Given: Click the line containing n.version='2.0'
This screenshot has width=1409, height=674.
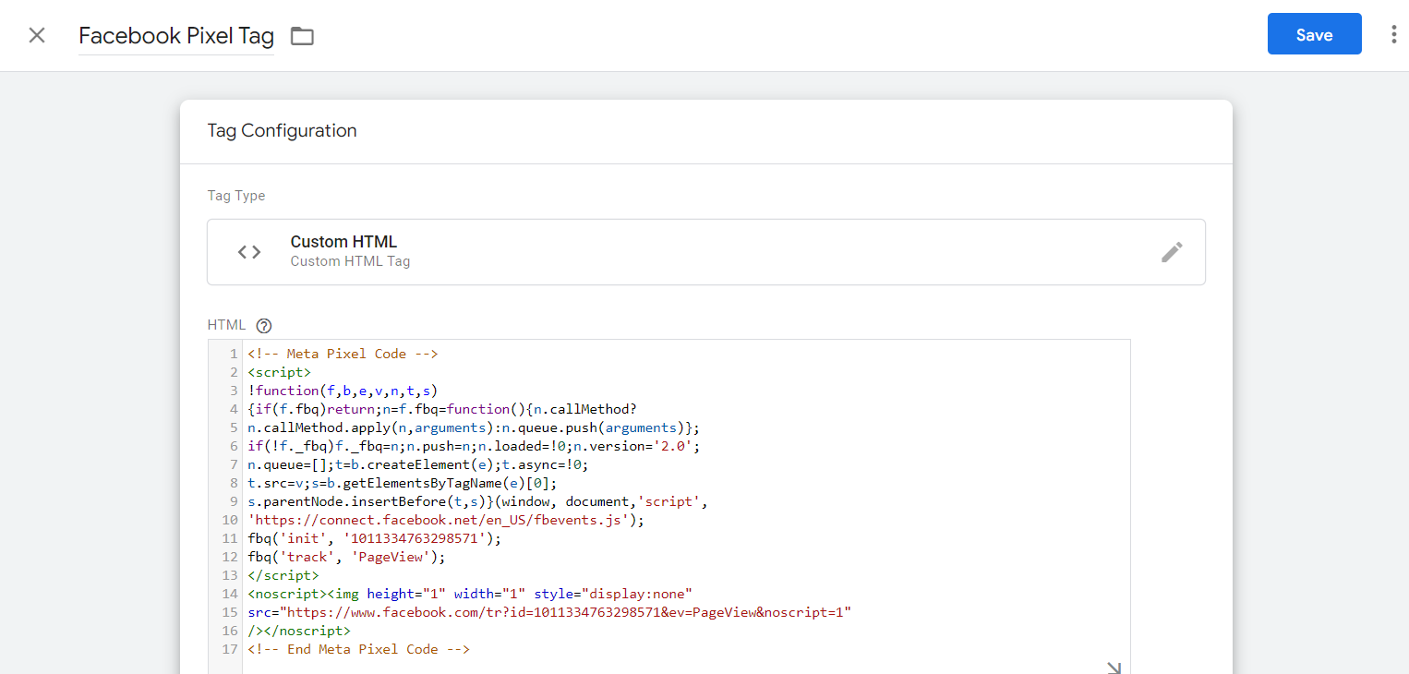Looking at the screenshot, I should point(474,446).
